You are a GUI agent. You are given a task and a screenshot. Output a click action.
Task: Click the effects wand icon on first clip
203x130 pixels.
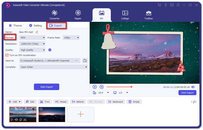[x=21, y=120]
